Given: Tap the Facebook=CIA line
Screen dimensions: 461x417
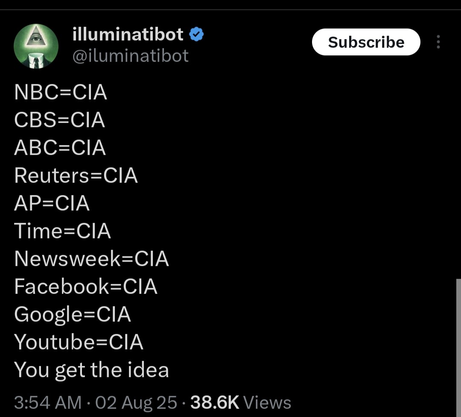Looking at the screenshot, I should [86, 287].
